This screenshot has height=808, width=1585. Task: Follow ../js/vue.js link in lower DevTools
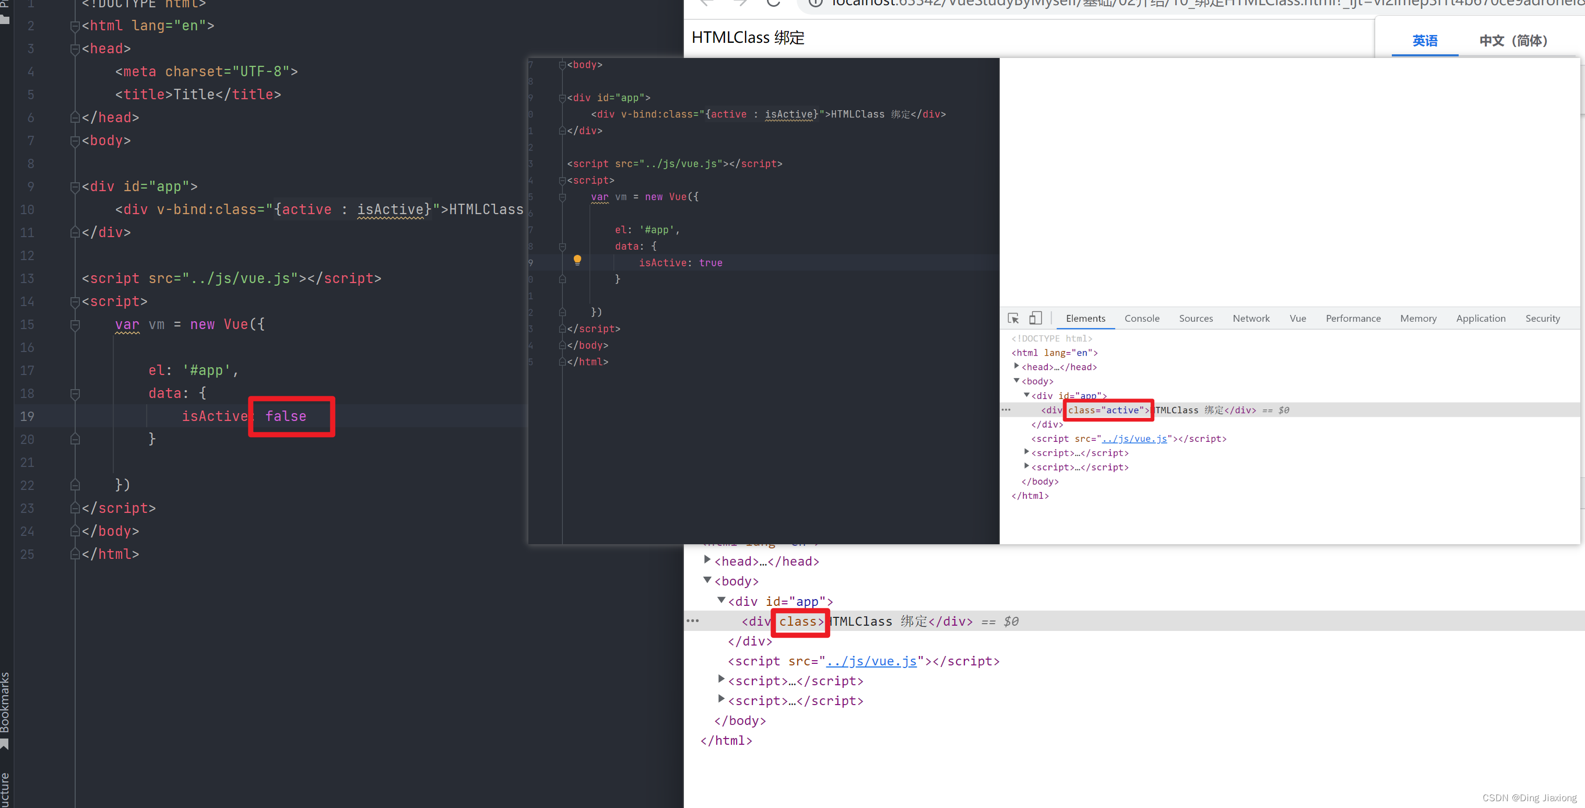click(871, 661)
